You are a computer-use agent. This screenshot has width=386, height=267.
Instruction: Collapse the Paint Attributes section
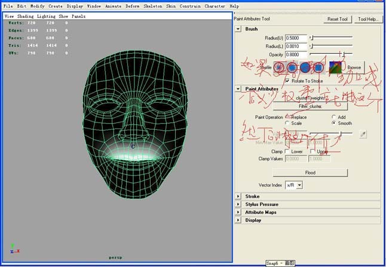[x=238, y=89]
